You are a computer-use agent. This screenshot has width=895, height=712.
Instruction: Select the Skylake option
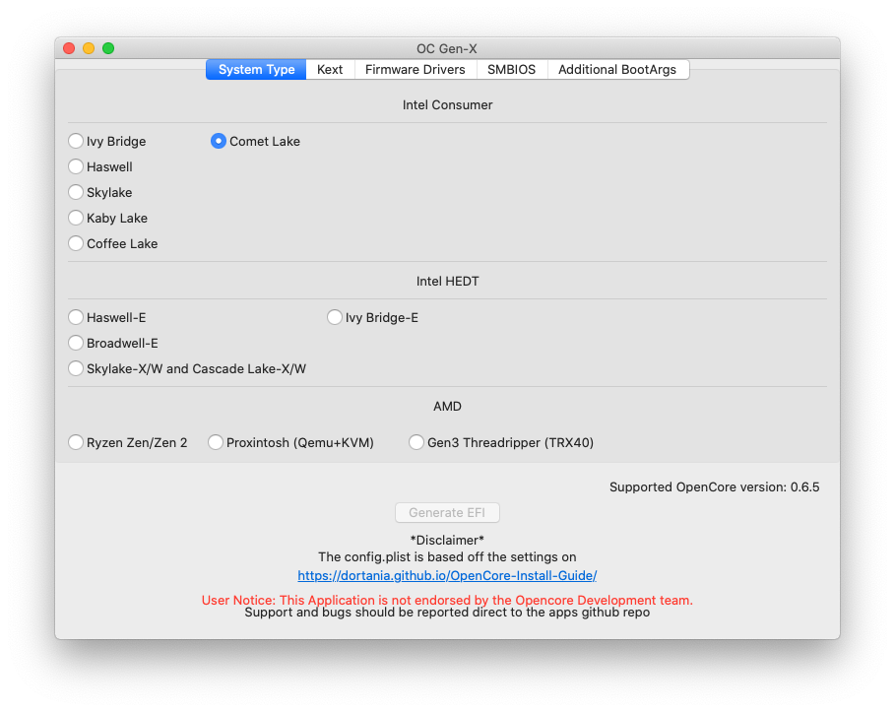(76, 192)
